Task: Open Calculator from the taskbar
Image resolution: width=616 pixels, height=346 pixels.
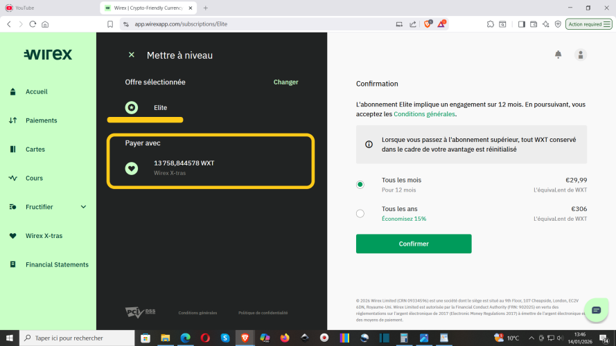Action: tap(404, 338)
